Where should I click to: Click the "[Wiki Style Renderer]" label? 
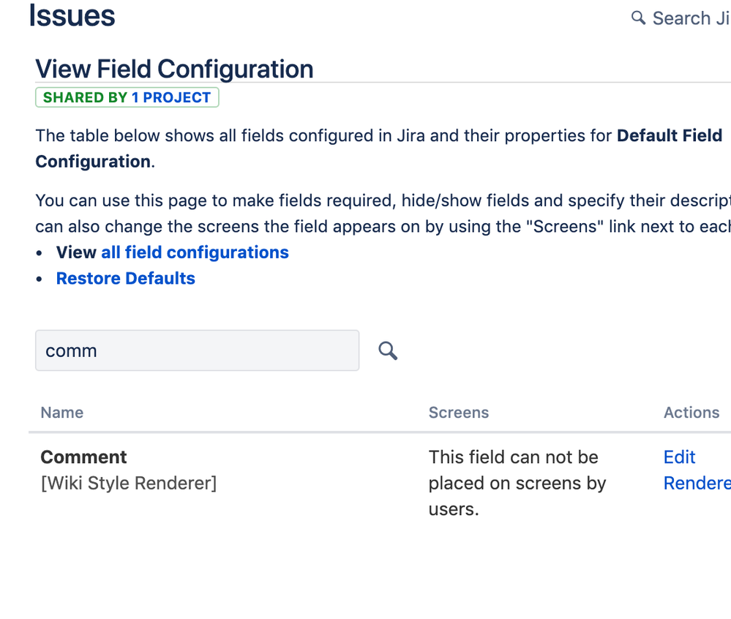(129, 483)
